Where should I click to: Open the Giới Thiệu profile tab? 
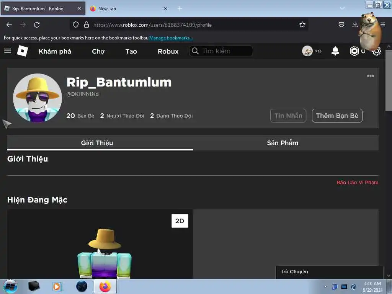(100, 143)
